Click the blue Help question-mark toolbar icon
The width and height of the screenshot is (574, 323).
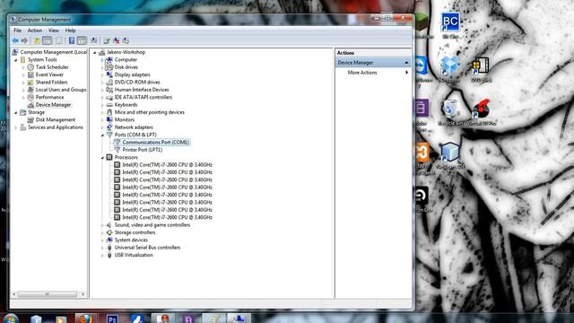tap(72, 40)
